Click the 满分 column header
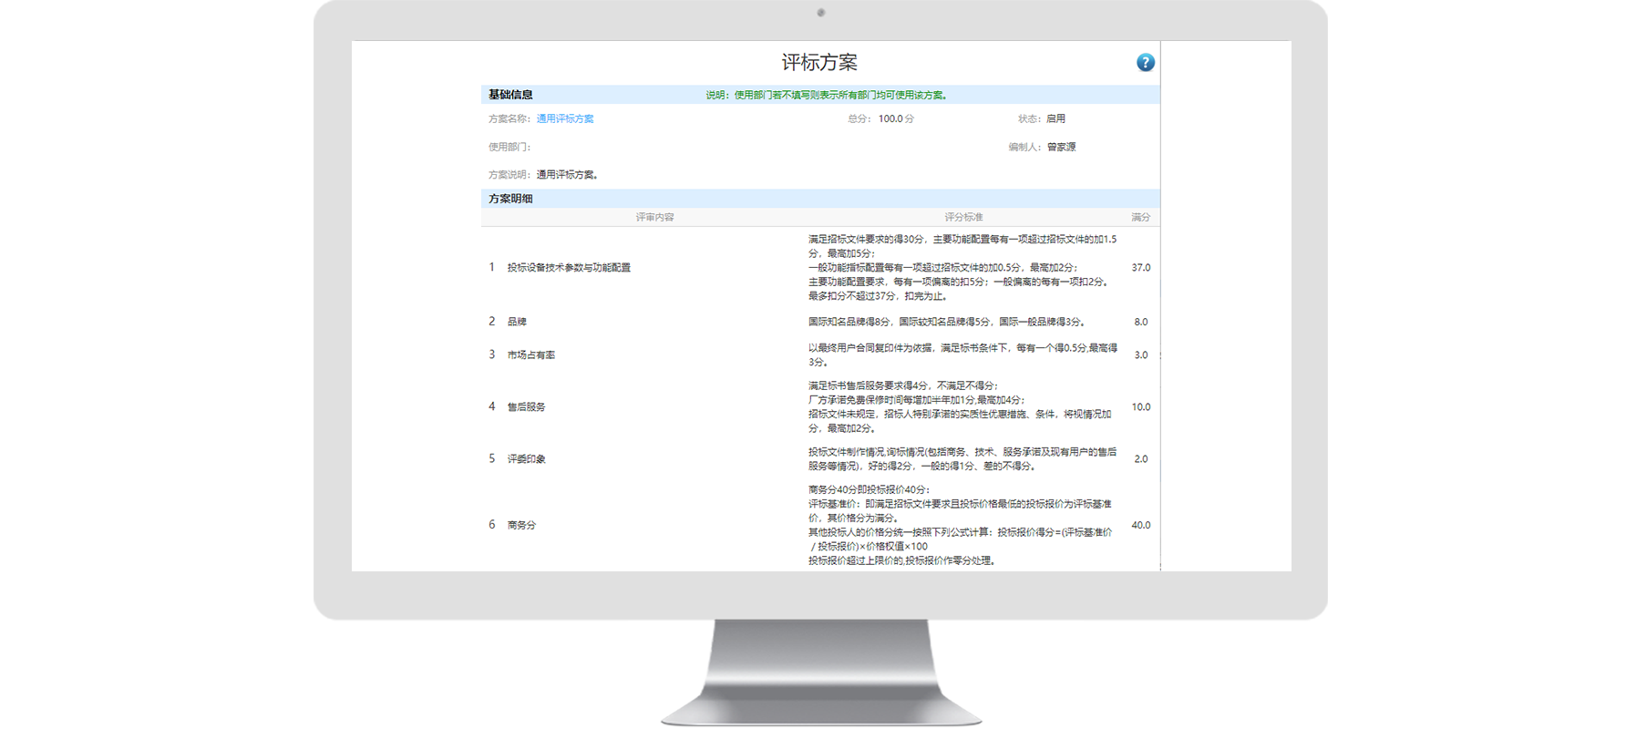The height and width of the screenshot is (729, 1626). pyautogui.click(x=1140, y=217)
